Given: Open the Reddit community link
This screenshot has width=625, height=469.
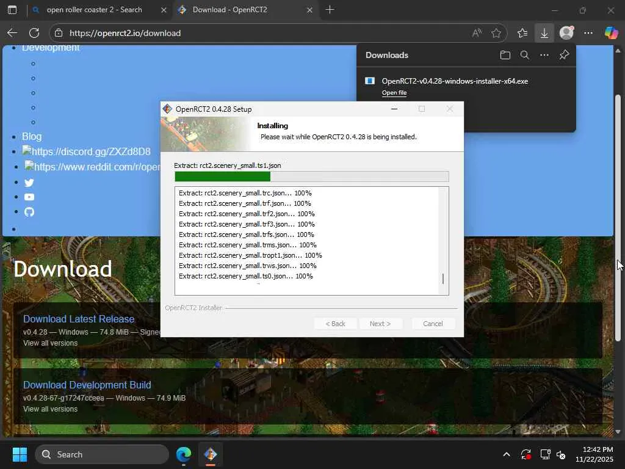Looking at the screenshot, I should [x=93, y=167].
